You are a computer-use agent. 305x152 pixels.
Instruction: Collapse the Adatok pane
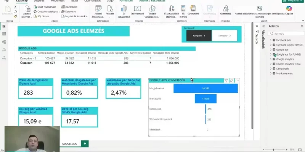click(302, 26)
